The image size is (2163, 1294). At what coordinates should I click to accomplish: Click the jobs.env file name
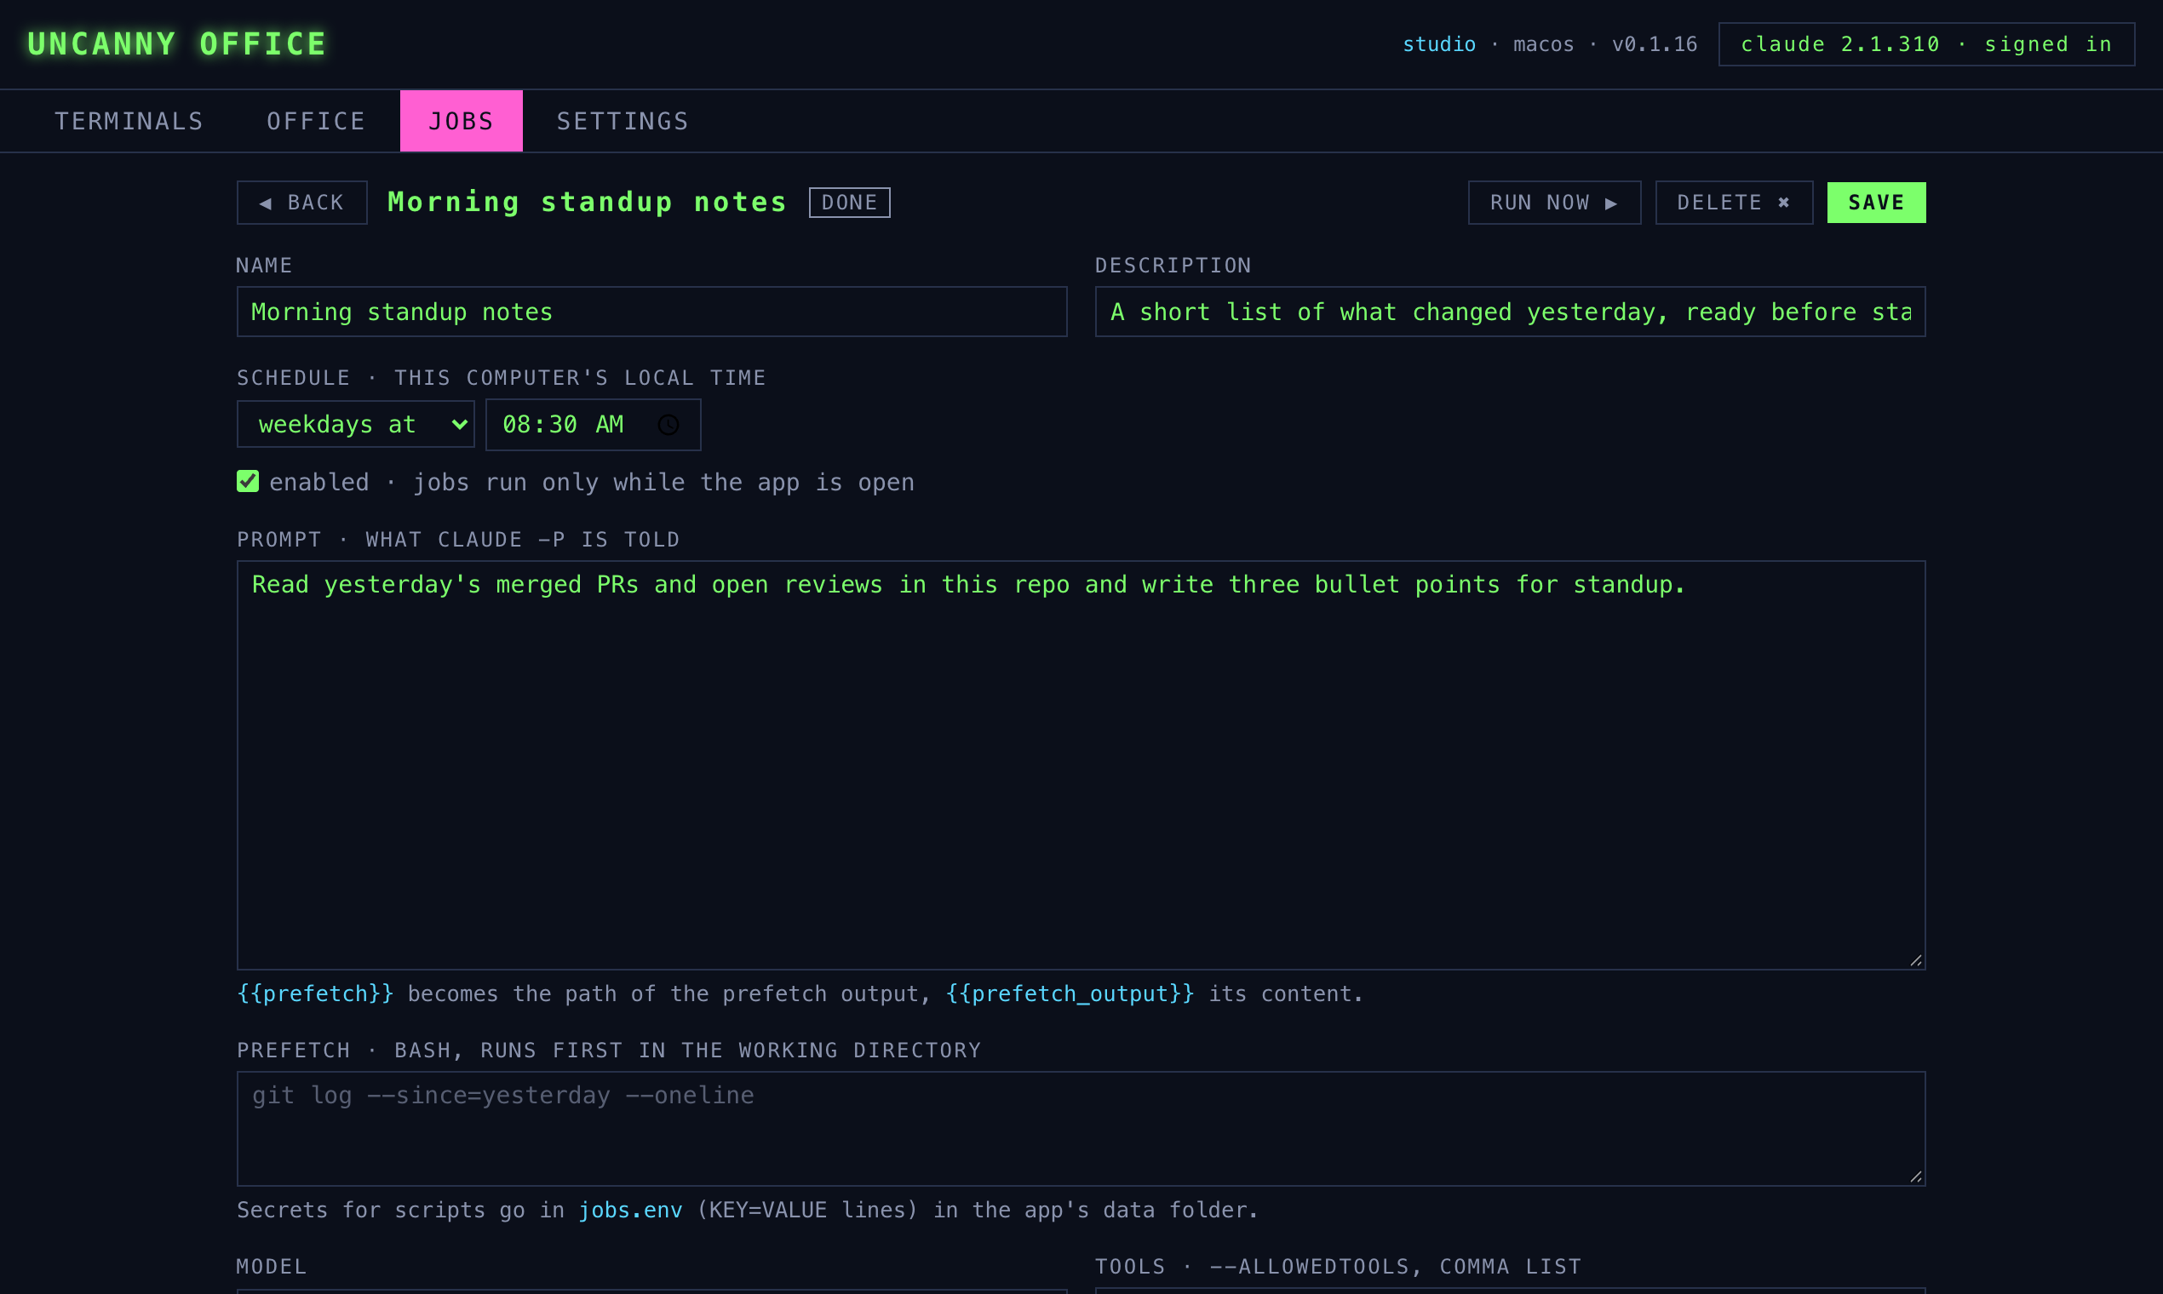(630, 1211)
